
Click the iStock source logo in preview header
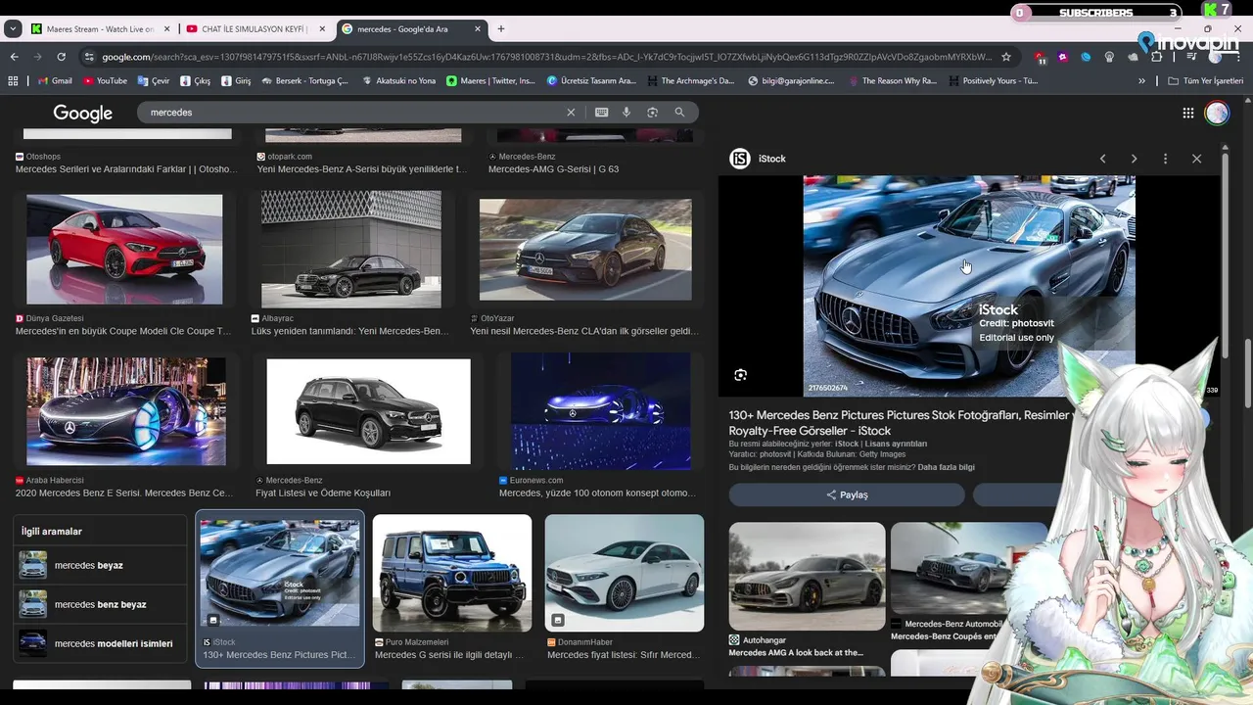click(x=740, y=159)
